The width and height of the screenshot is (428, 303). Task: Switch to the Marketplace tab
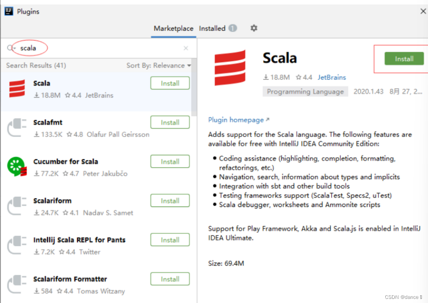[x=173, y=28]
